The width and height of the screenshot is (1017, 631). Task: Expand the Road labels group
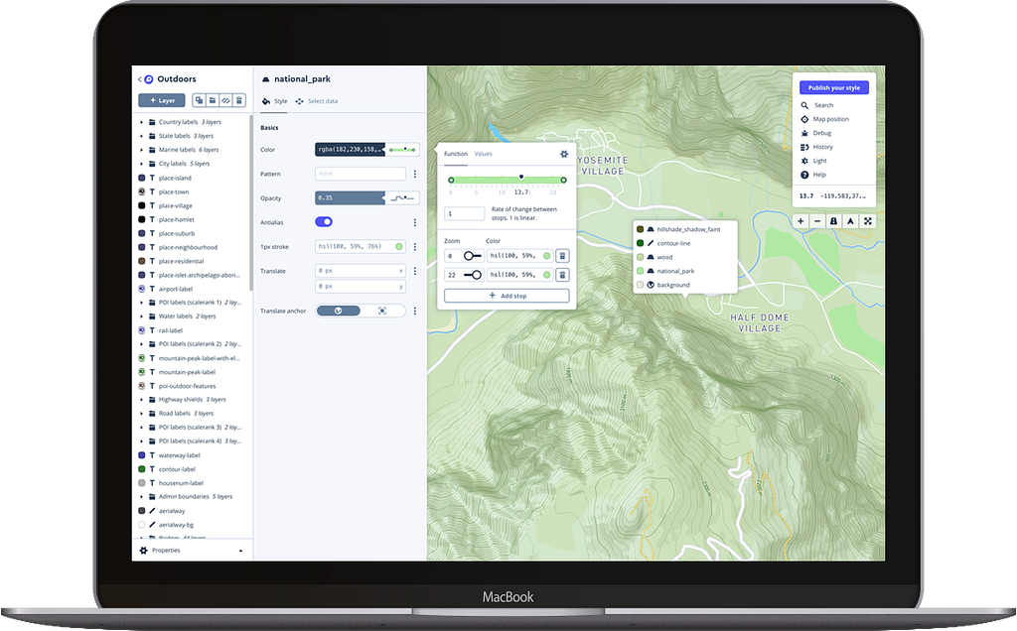[142, 414]
